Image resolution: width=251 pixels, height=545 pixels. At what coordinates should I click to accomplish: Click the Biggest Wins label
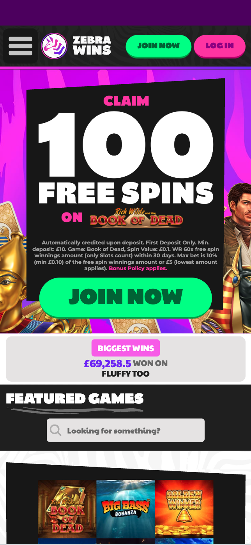pyautogui.click(x=125, y=348)
